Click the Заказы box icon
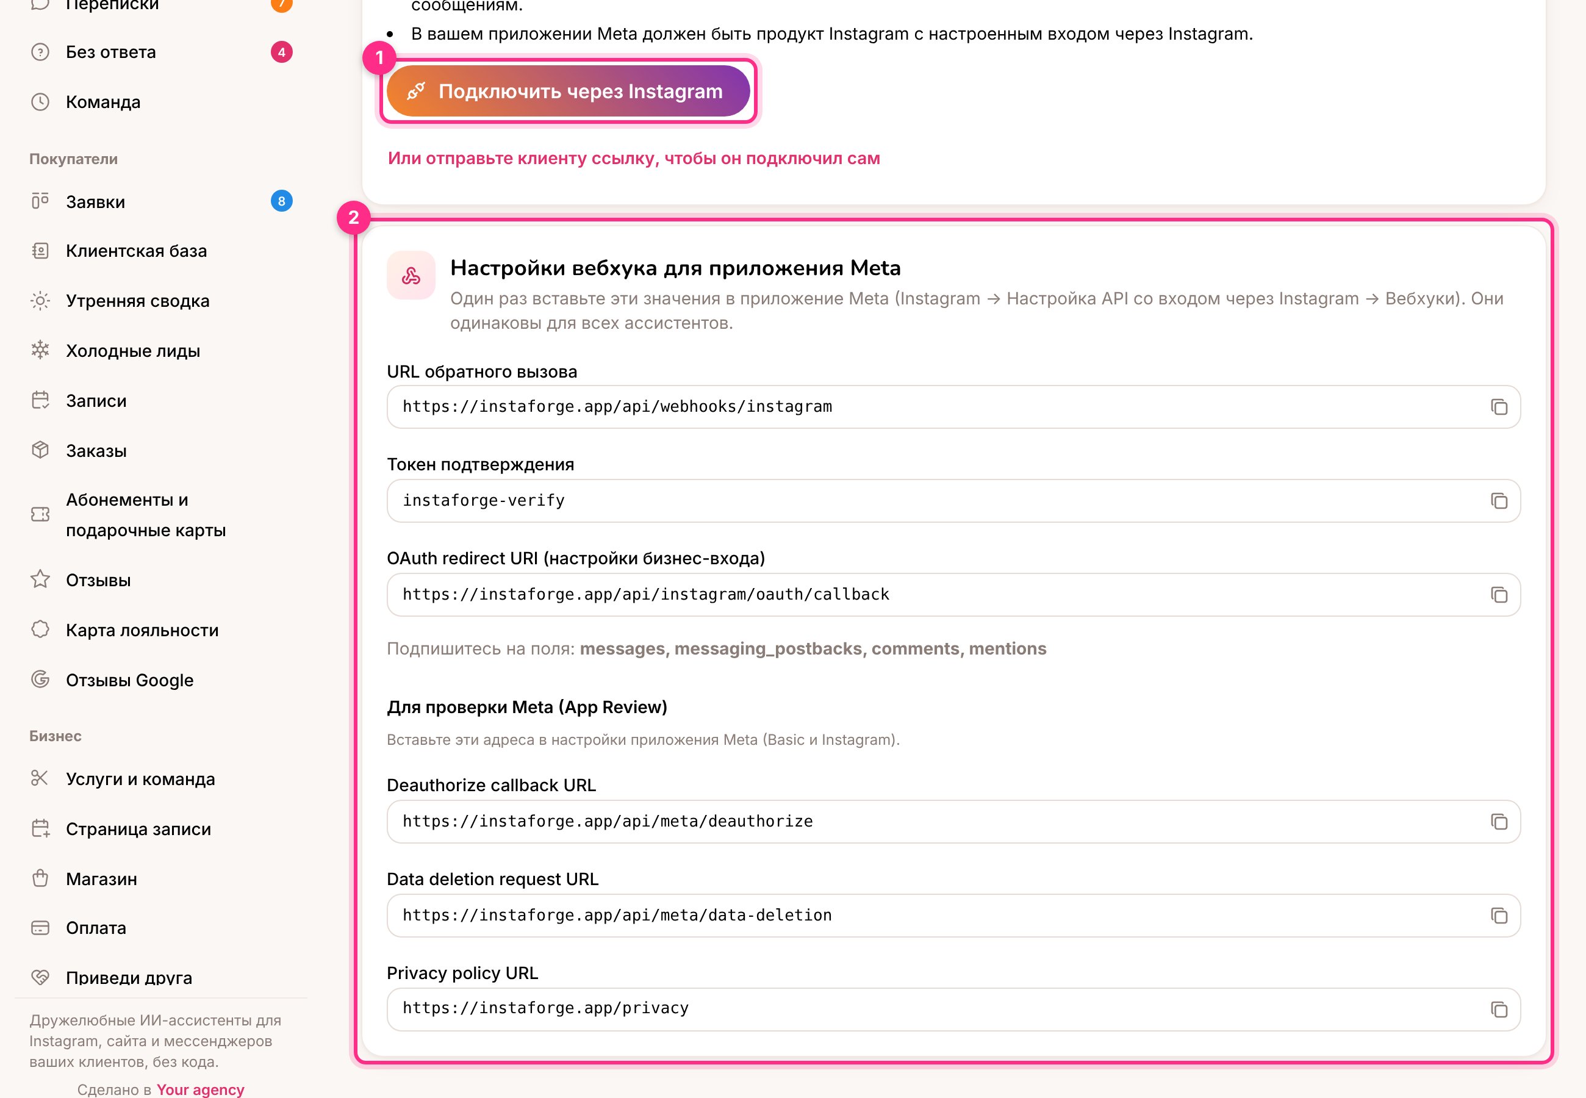This screenshot has height=1098, width=1586. click(x=41, y=450)
